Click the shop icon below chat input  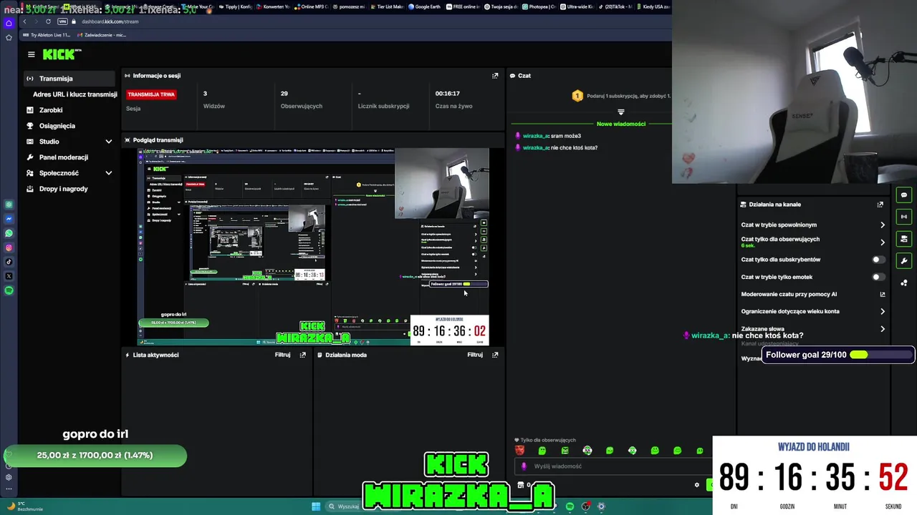coord(521,485)
